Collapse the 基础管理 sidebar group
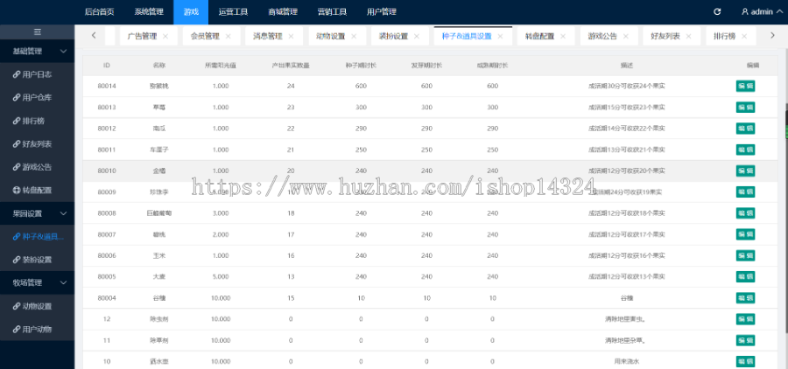This screenshot has width=788, height=369. coord(37,52)
